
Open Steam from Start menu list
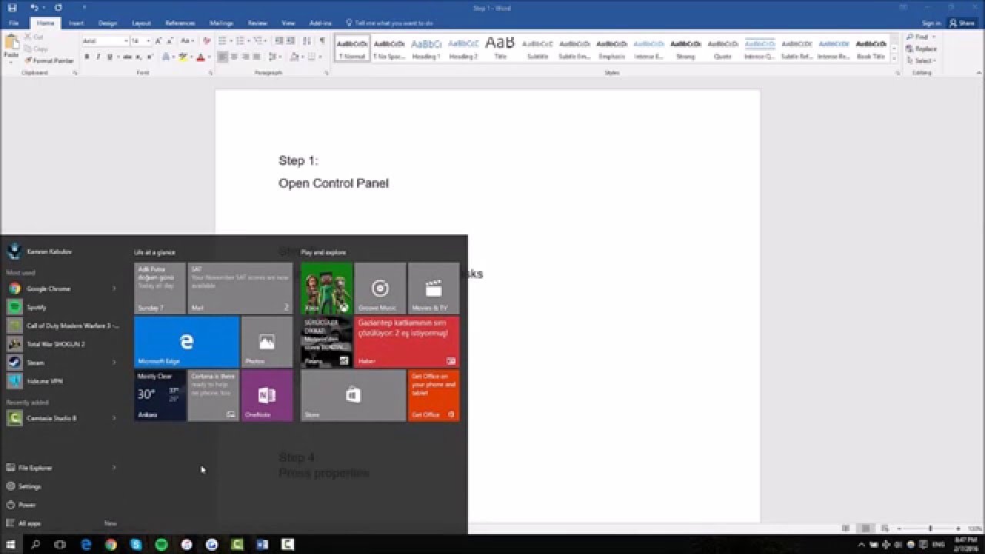point(62,362)
